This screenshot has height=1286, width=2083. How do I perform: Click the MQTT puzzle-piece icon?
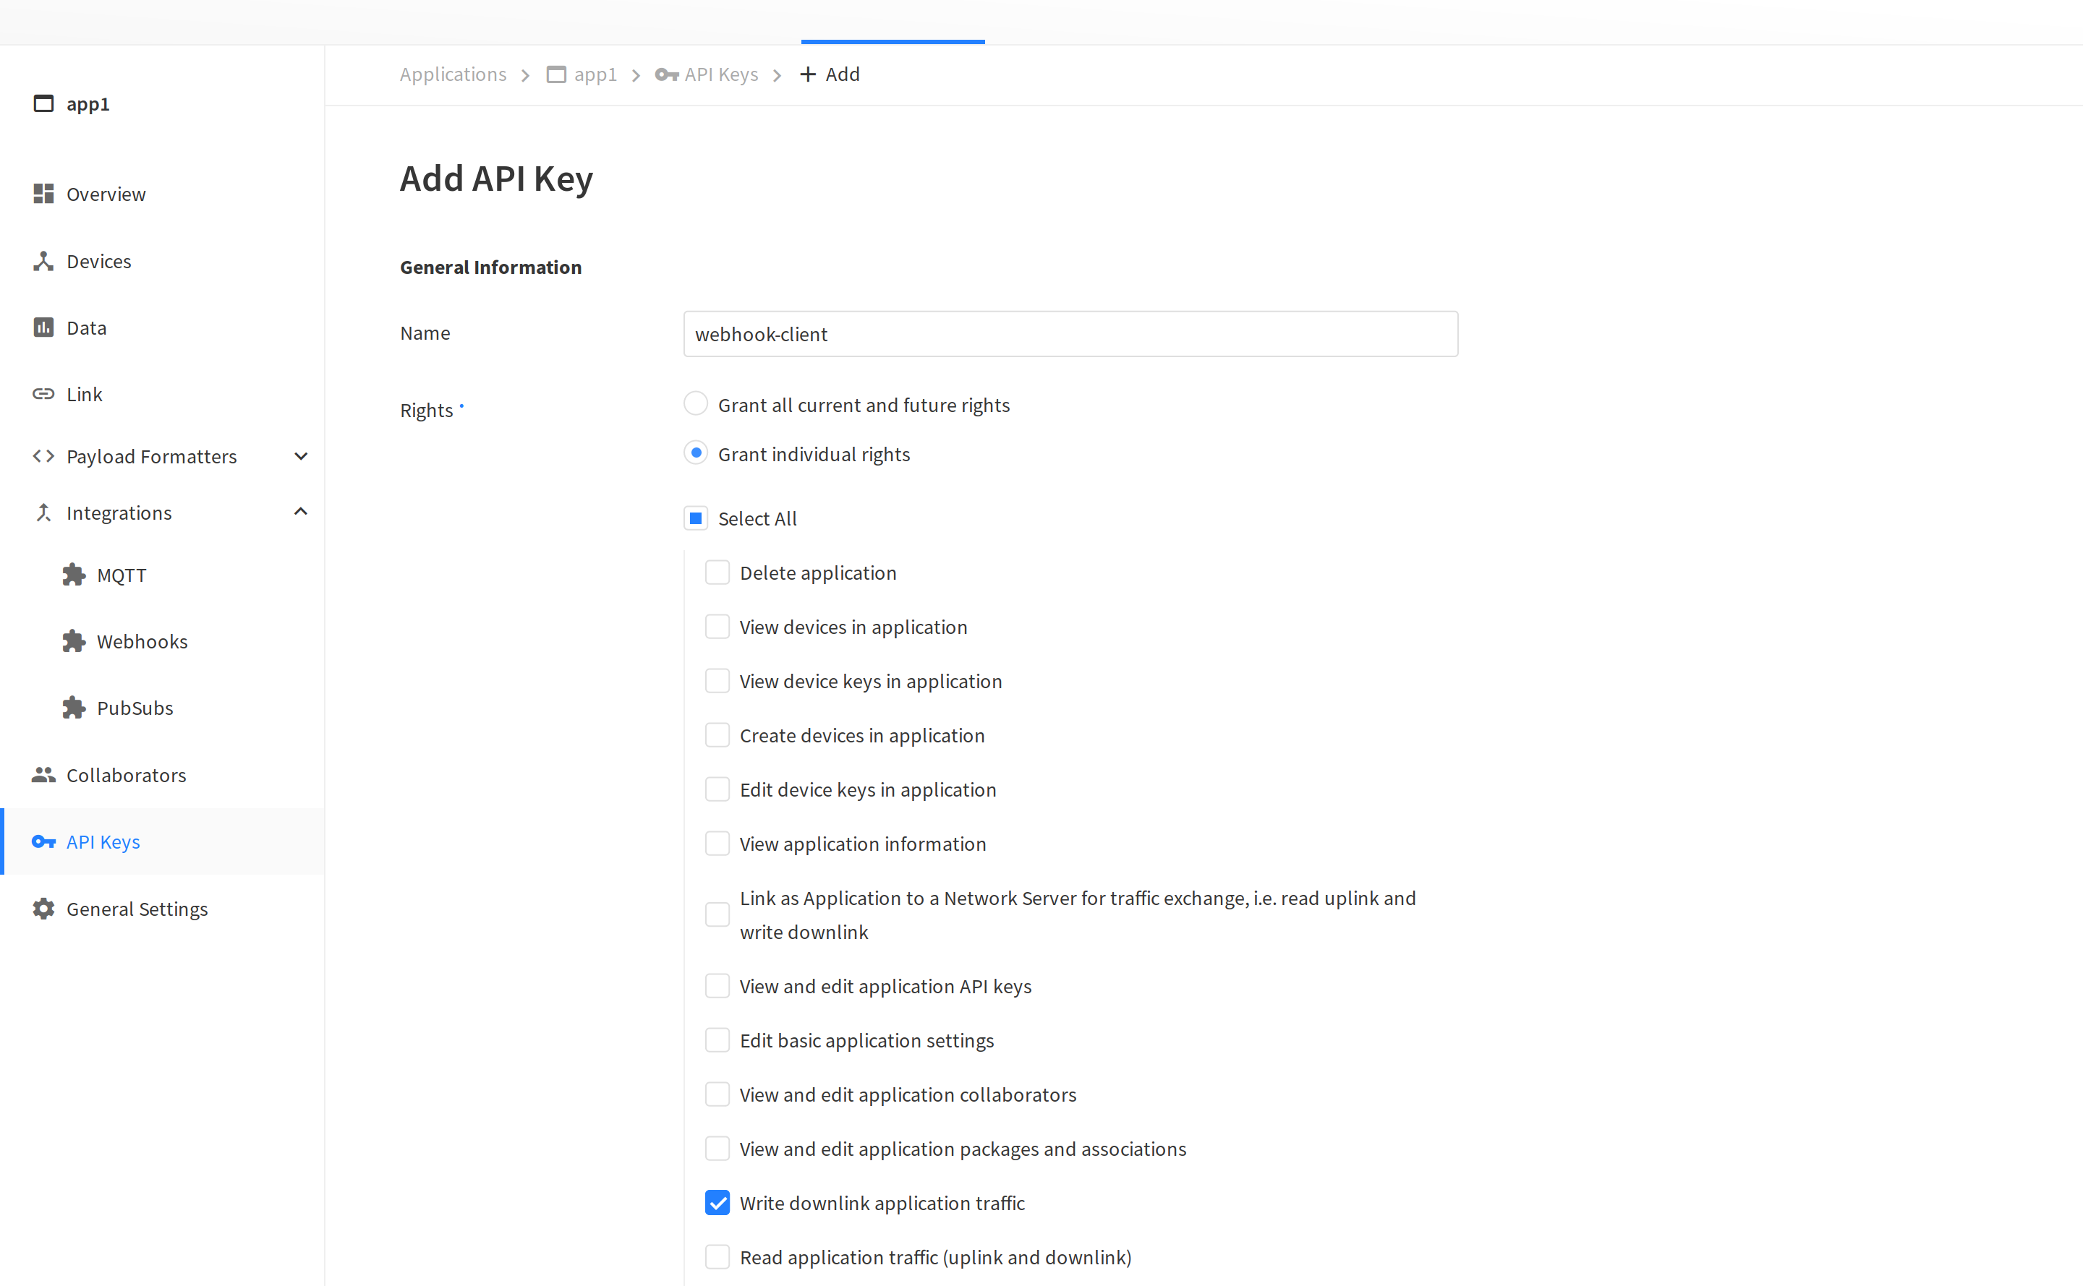click(x=74, y=575)
